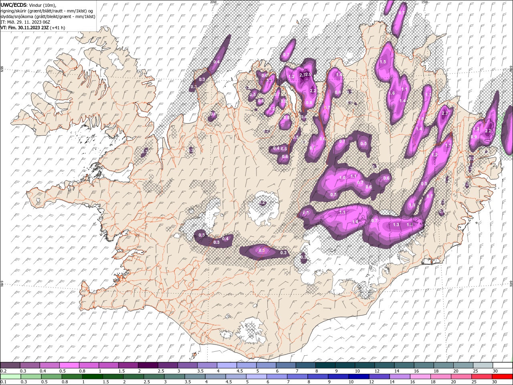513x385 pixels.
Task: Select the upper legend swatch between 1 and 1.5
Action: pyautogui.click(x=108, y=365)
